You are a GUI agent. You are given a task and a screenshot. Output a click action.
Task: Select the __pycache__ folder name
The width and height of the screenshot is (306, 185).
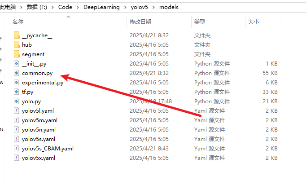point(37,35)
